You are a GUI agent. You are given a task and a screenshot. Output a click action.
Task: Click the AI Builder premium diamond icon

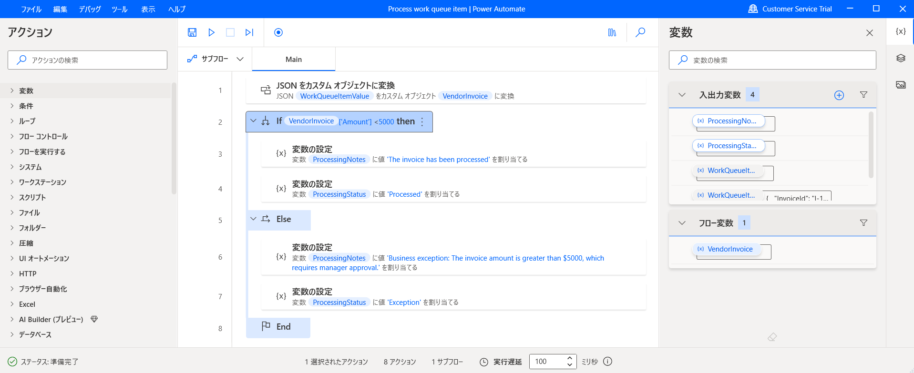coord(94,319)
